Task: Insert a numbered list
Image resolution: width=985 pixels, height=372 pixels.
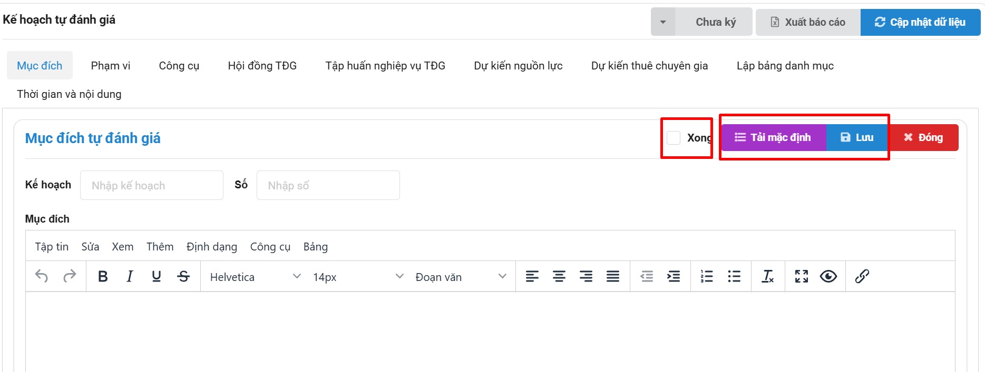Action: tap(706, 276)
